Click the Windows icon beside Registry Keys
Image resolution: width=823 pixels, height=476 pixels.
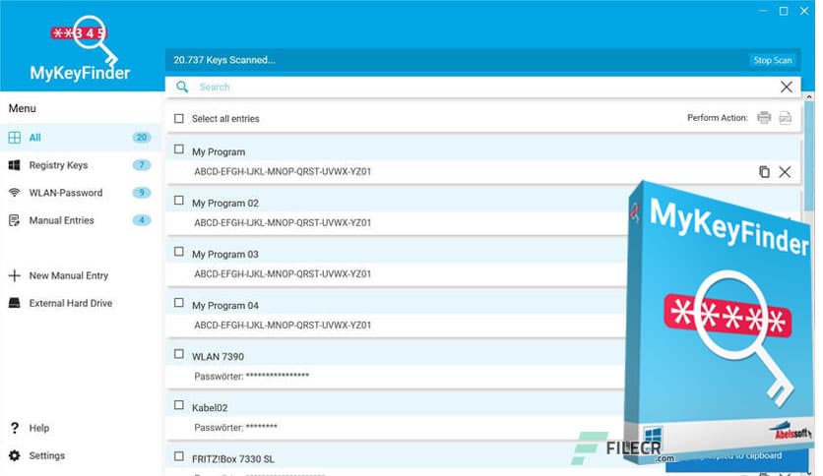15,165
